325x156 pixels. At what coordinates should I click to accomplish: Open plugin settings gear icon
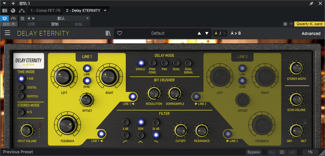[285, 24]
